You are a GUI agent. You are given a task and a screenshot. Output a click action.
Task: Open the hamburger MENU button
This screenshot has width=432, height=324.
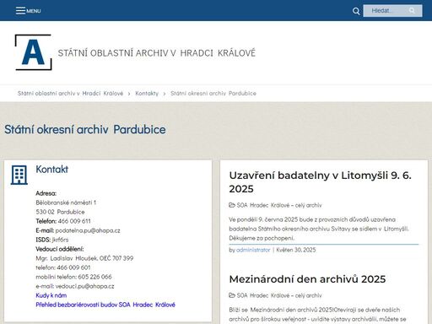[x=28, y=11]
